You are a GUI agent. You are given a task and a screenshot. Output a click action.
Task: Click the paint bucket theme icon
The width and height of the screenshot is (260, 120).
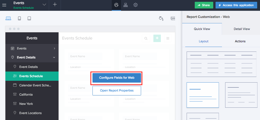(x=161, y=18)
